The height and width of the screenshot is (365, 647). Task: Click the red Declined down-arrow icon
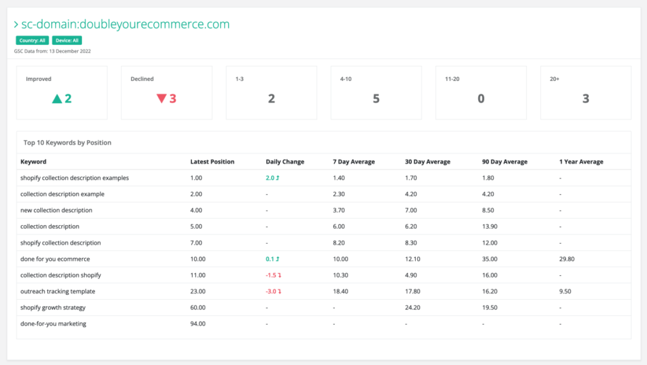click(161, 99)
